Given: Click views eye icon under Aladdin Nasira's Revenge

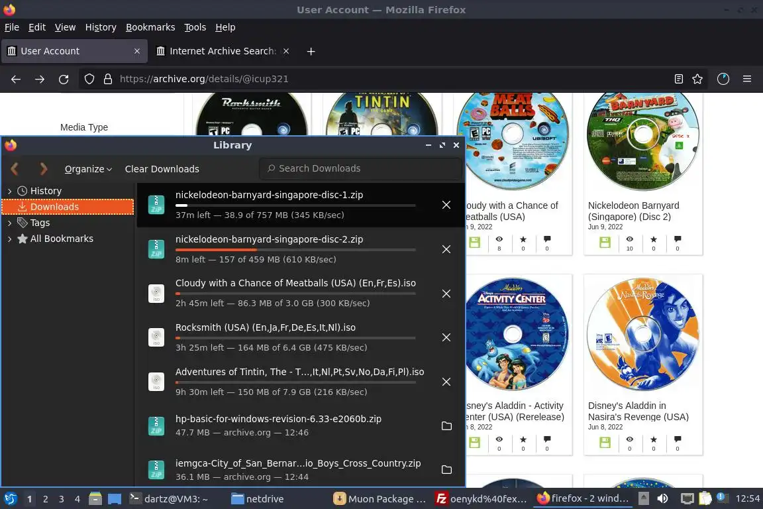Looking at the screenshot, I should [x=630, y=439].
